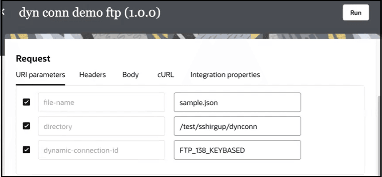Select the Body tab
The image size is (382, 177).
click(x=130, y=75)
